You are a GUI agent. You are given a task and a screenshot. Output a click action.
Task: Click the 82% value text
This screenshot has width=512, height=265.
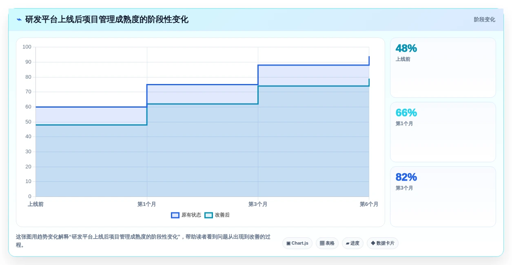point(406,177)
